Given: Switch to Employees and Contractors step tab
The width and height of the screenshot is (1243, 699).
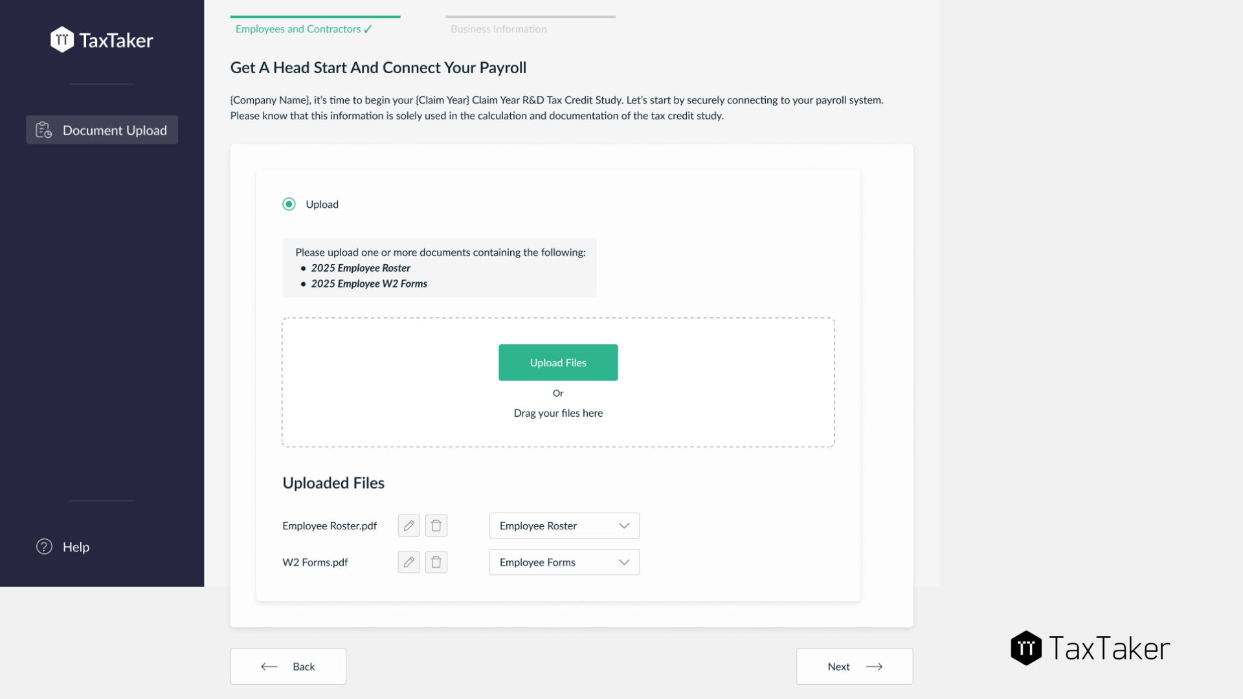Looking at the screenshot, I should pyautogui.click(x=304, y=29).
